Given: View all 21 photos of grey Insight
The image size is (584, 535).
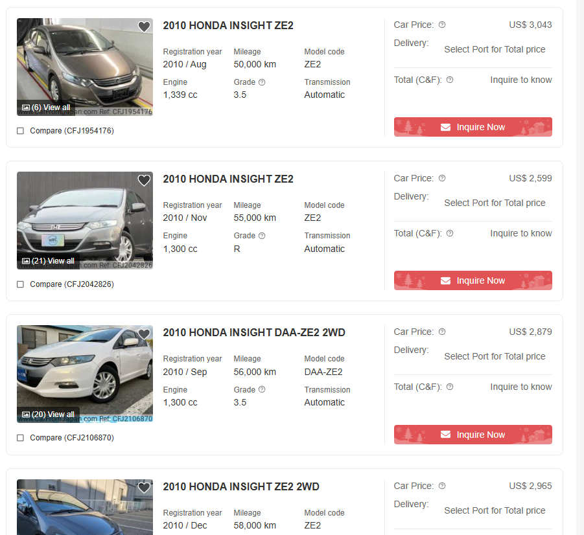Looking at the screenshot, I should (x=48, y=261).
